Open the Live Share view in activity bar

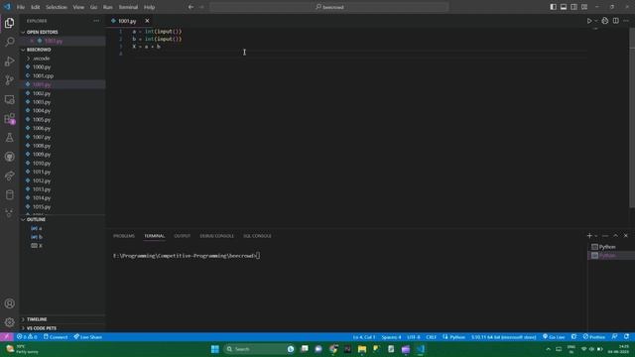(9, 176)
